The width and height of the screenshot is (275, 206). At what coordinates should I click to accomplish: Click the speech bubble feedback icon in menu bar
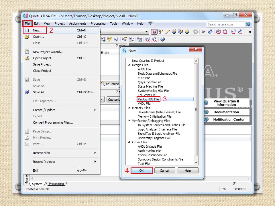(150, 23)
